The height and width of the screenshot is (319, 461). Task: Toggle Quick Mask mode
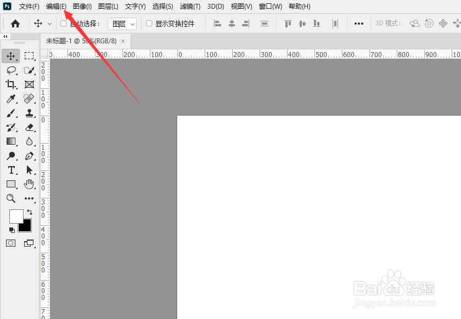point(11,243)
